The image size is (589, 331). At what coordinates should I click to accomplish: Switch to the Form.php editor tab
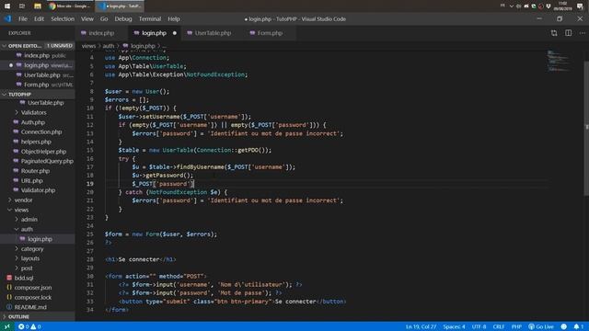(270, 33)
